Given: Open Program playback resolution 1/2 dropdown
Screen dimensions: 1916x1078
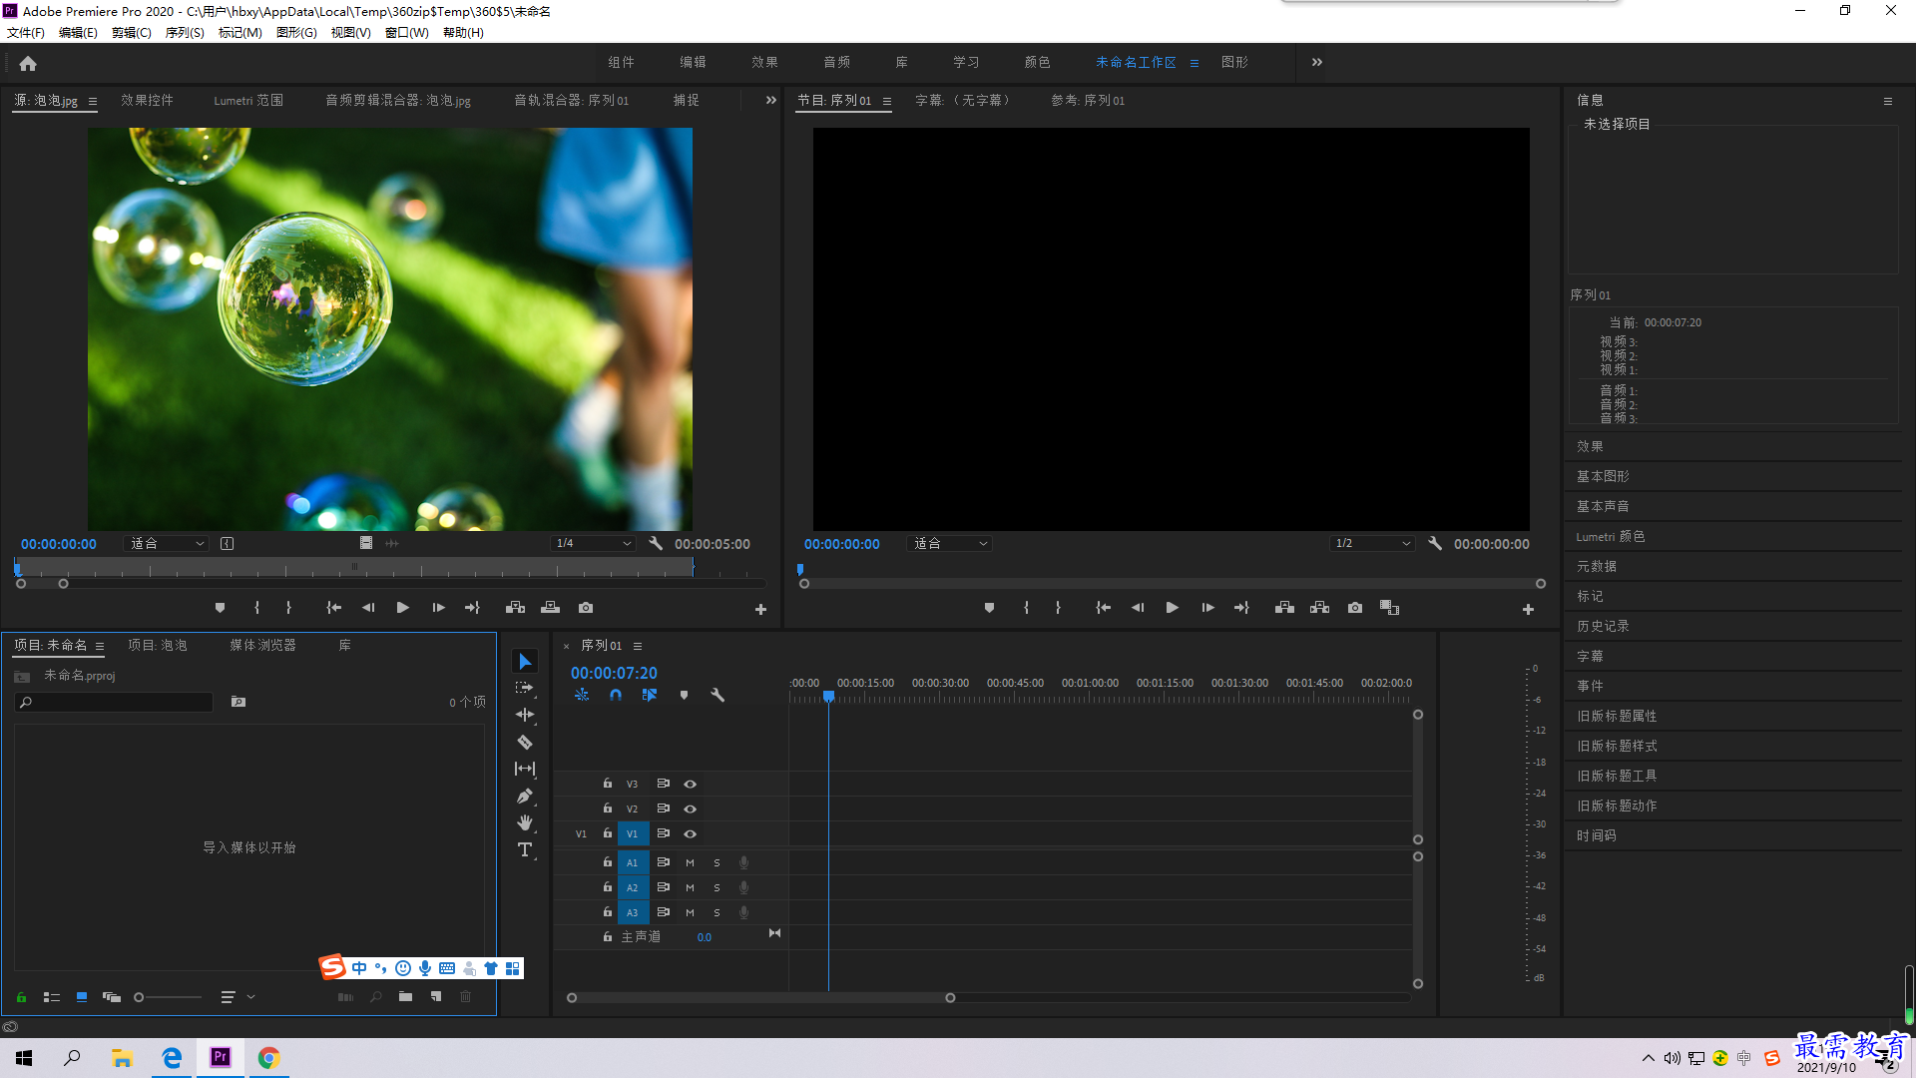Looking at the screenshot, I should point(1372,544).
